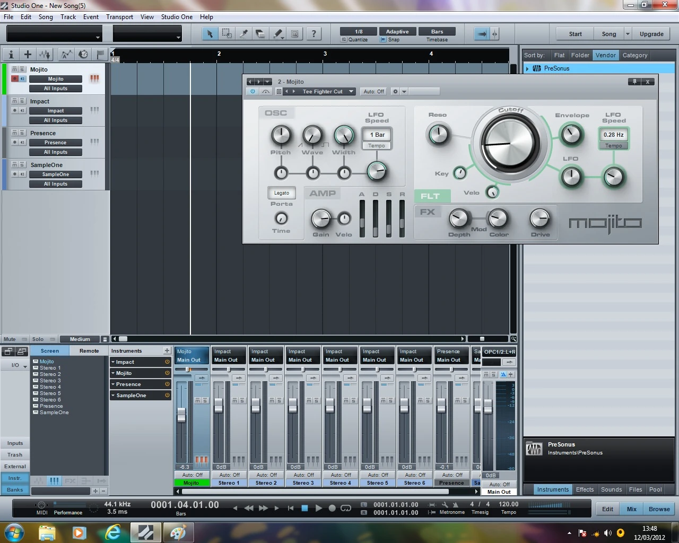The height and width of the screenshot is (543, 679).
Task: Open the marker track flag icon
Action: 100,54
